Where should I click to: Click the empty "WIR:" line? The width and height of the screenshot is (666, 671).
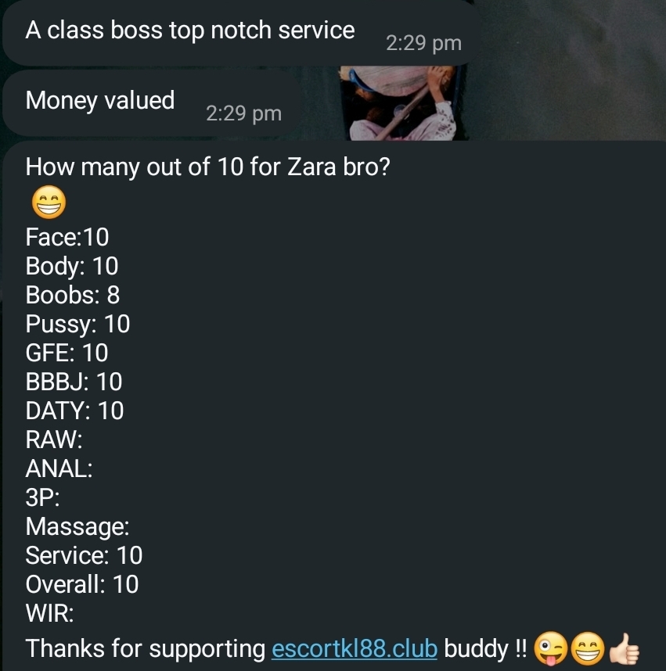pos(49,613)
